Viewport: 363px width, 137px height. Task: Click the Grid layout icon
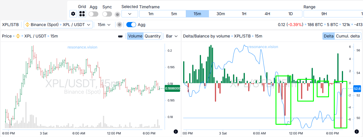(x=82, y=14)
